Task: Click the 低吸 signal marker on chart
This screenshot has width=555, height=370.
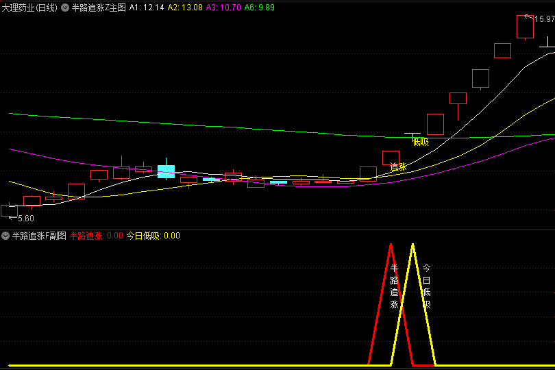Action: coord(420,142)
